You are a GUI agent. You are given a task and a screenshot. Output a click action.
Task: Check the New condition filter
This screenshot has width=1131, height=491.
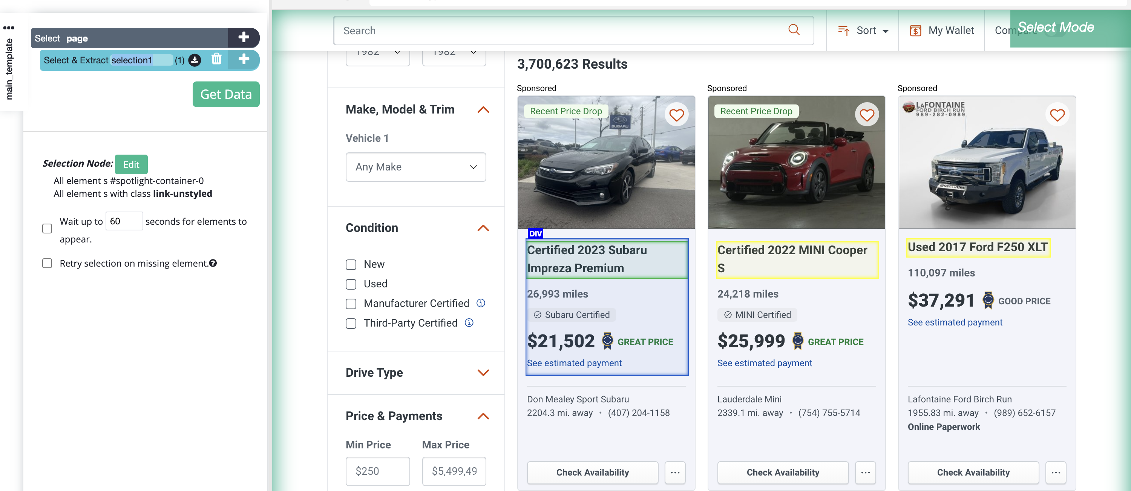point(351,264)
